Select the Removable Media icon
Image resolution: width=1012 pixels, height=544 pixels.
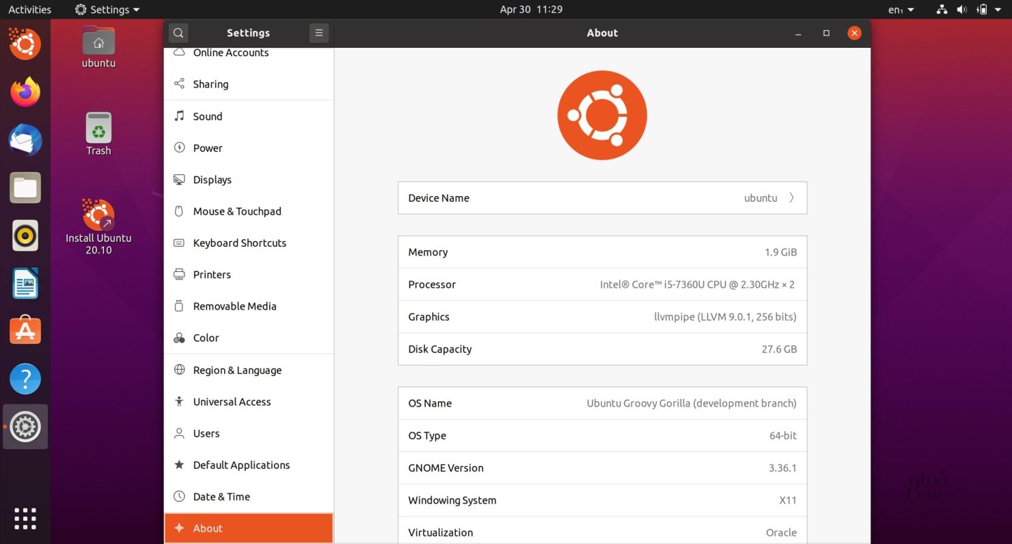(x=179, y=306)
